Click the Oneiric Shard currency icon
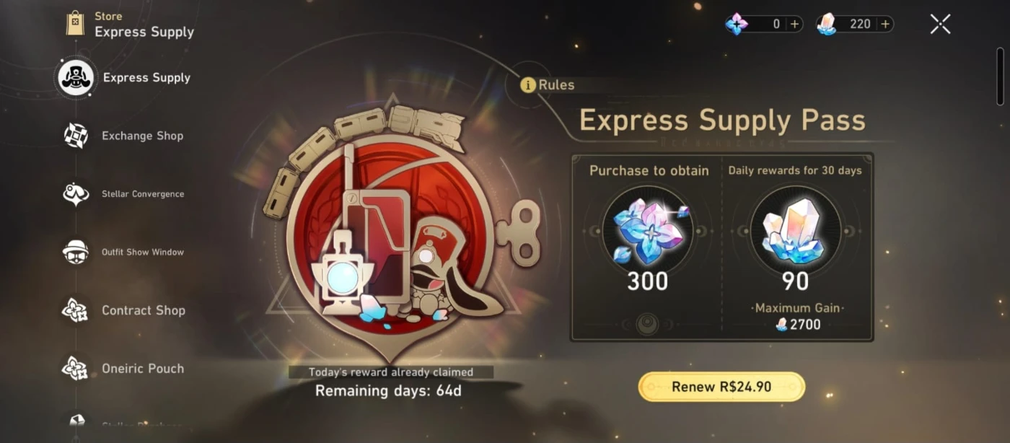This screenshot has height=443, width=1010. pyautogui.click(x=737, y=24)
